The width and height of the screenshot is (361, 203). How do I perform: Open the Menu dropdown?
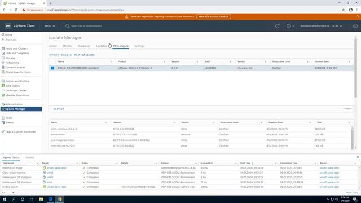[x=50, y=26]
